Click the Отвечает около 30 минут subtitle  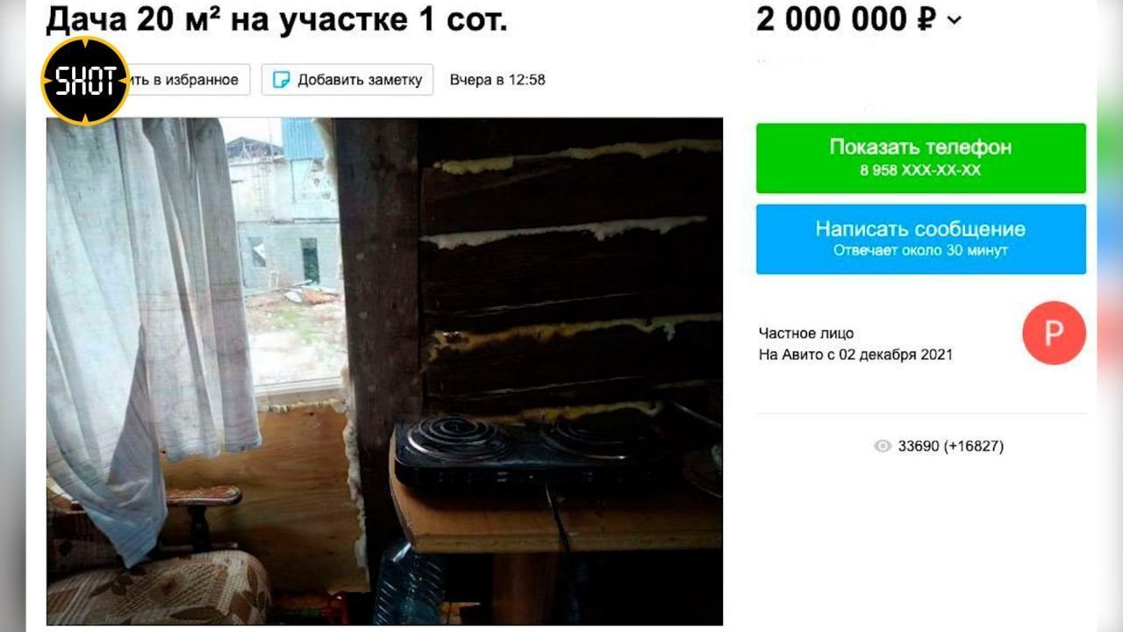pyautogui.click(x=920, y=251)
